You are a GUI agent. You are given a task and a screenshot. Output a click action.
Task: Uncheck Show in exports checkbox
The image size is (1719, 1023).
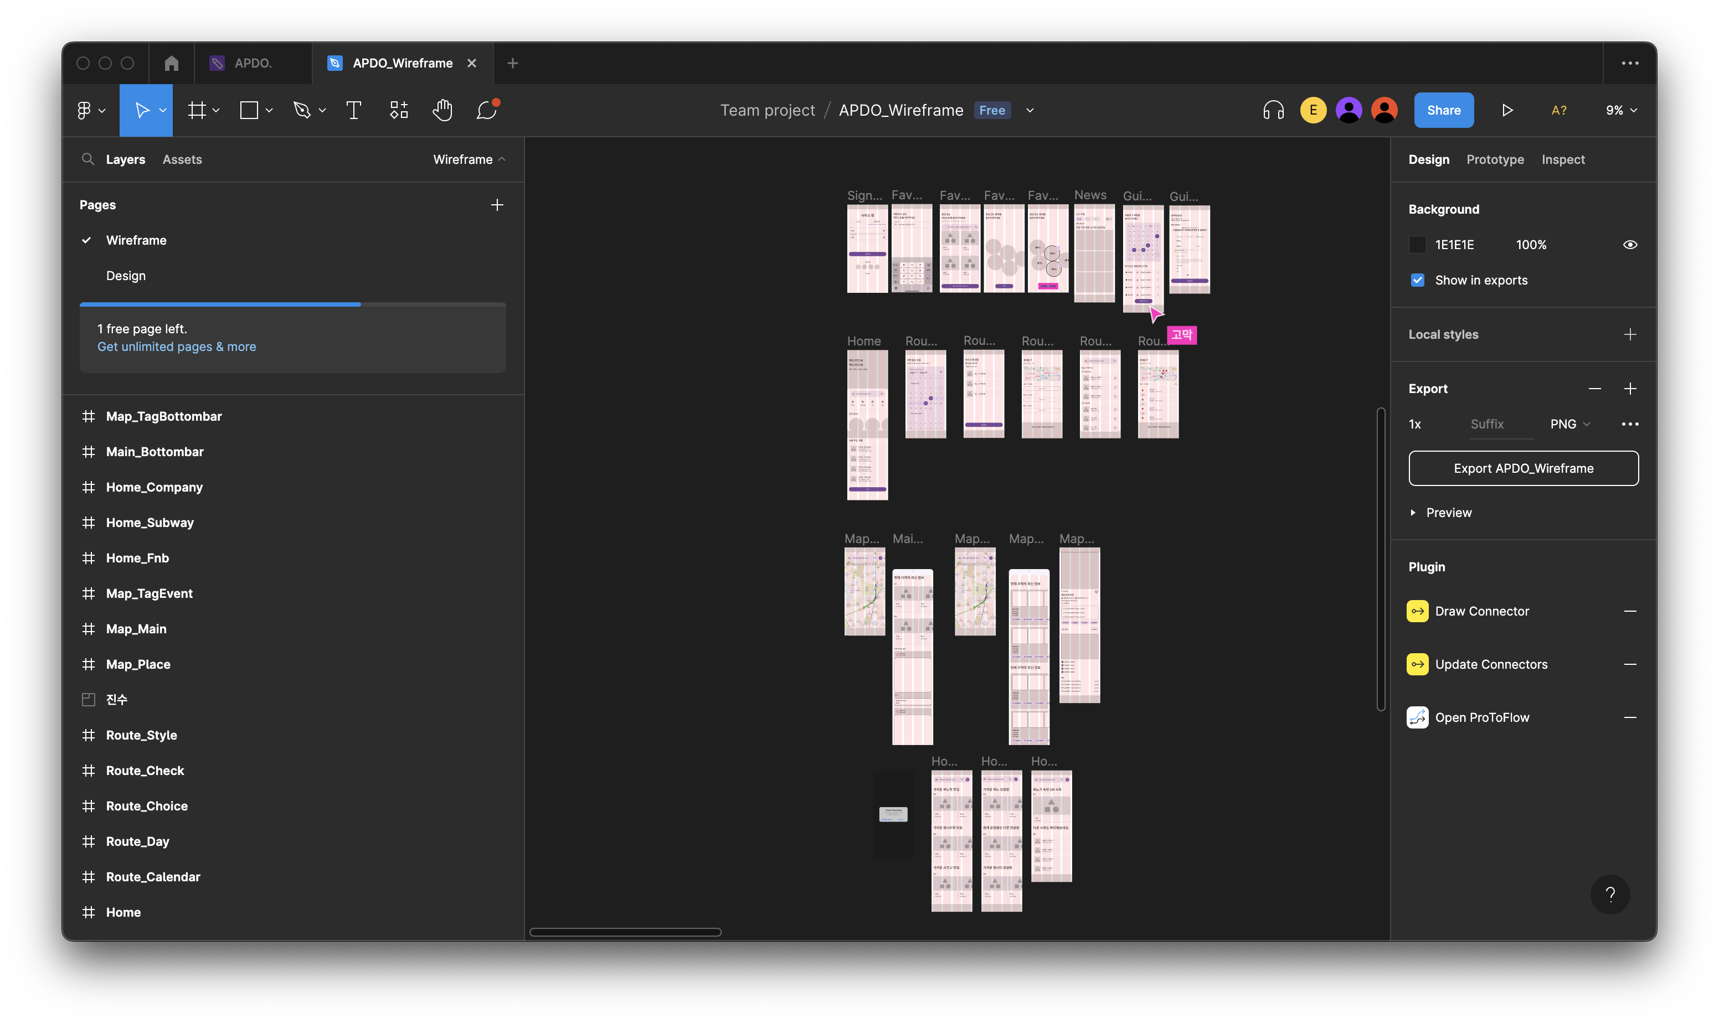coord(1418,281)
